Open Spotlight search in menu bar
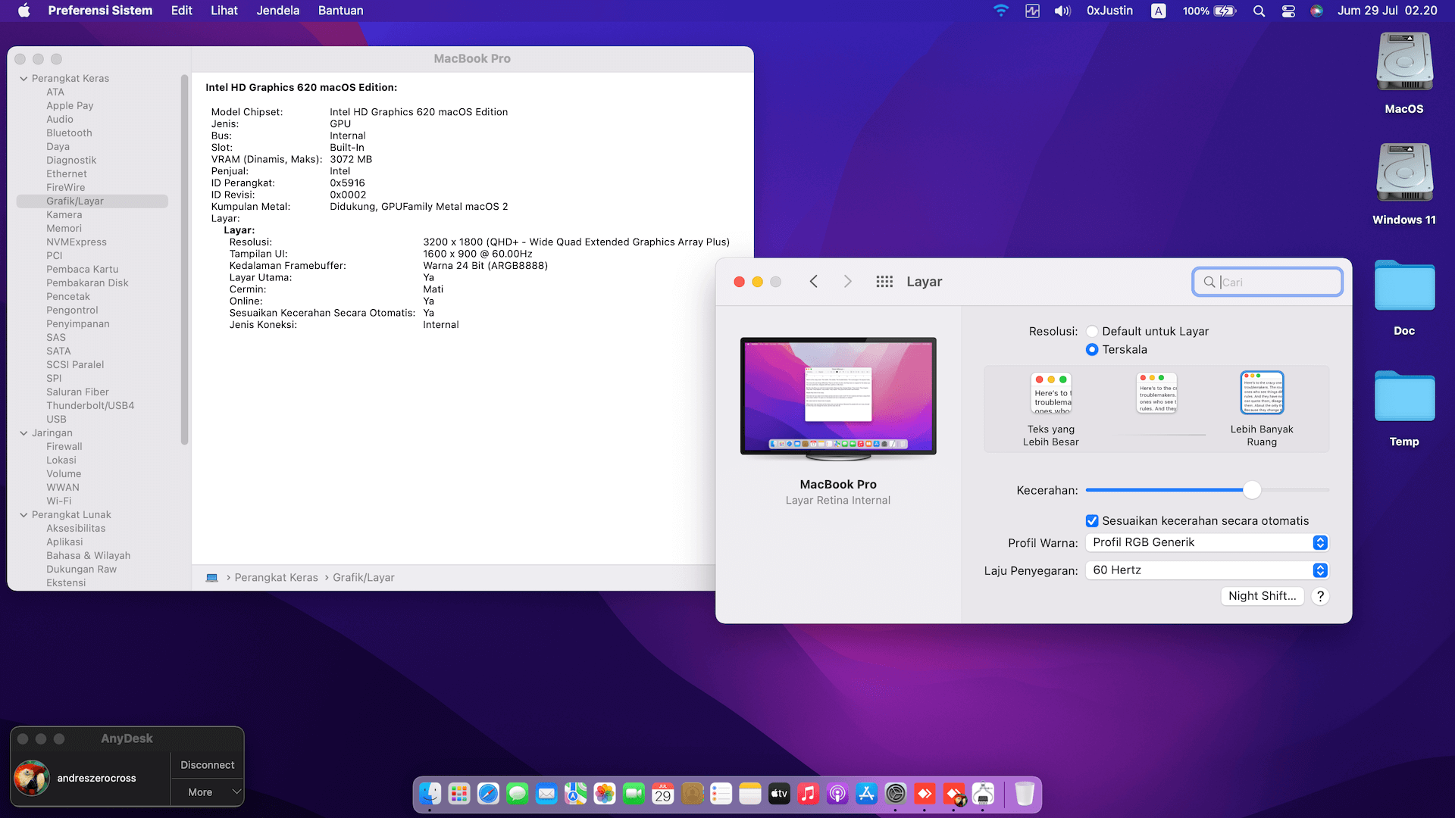The width and height of the screenshot is (1455, 818). 1259,11
